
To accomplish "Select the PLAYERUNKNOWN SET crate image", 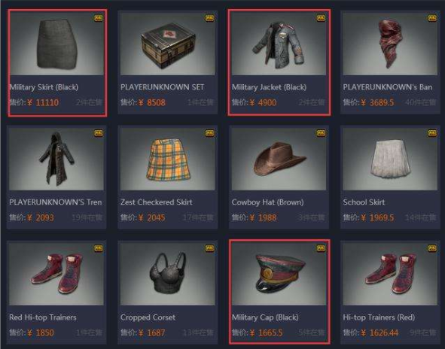I will [x=167, y=44].
